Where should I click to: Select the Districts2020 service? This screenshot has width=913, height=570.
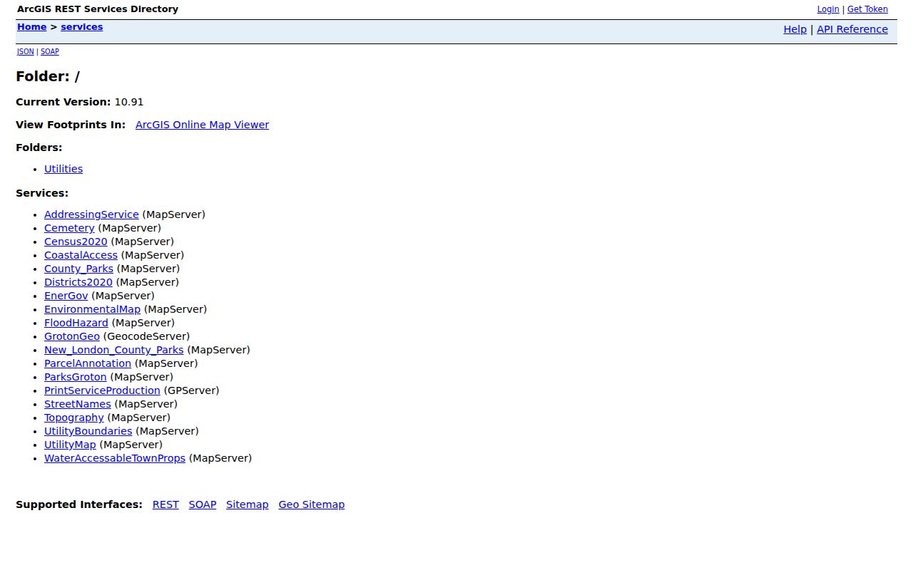(x=78, y=282)
